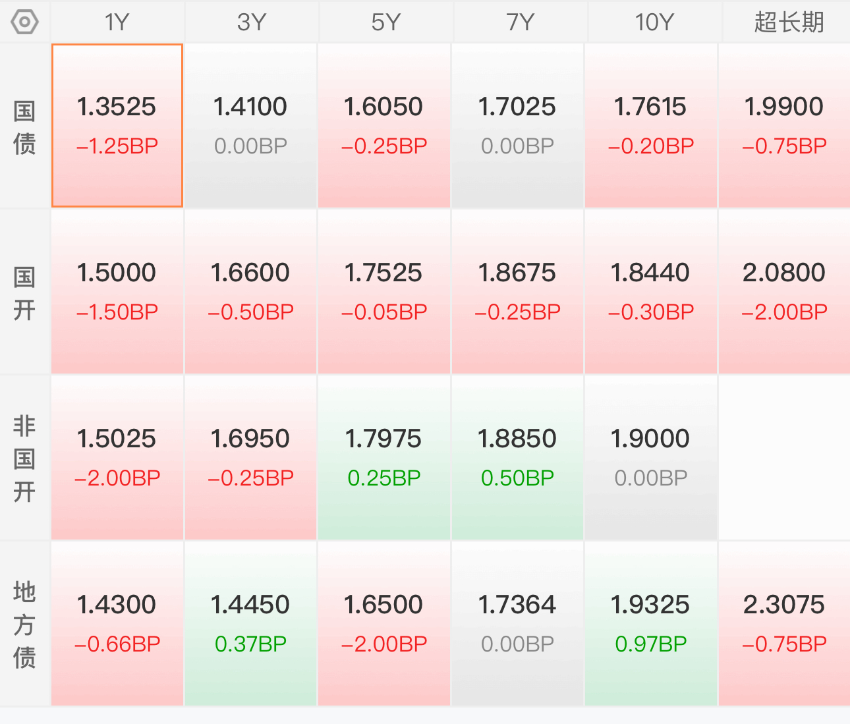Open 地方债 超长期 cell showing 2.3075

click(x=784, y=624)
